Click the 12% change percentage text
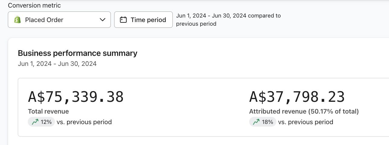The height and width of the screenshot is (145, 389). coord(46,122)
